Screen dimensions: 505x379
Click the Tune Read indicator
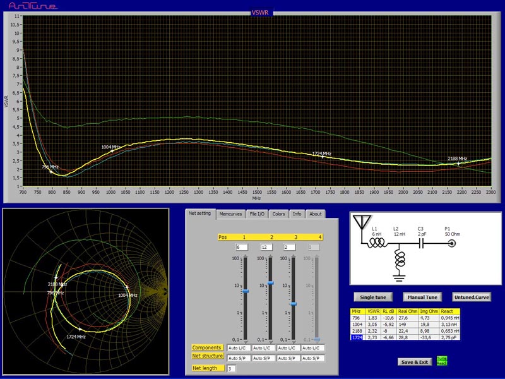pos(441,361)
